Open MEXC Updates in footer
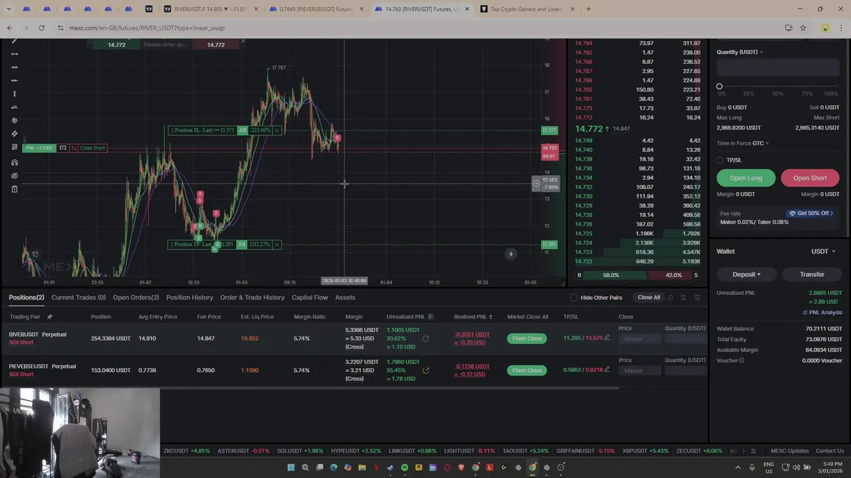 pos(790,451)
